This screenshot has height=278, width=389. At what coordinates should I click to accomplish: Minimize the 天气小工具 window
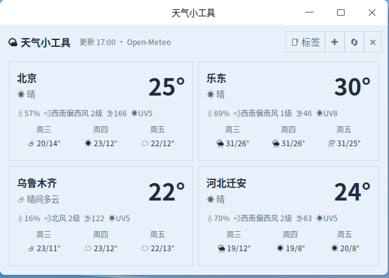[x=310, y=12]
